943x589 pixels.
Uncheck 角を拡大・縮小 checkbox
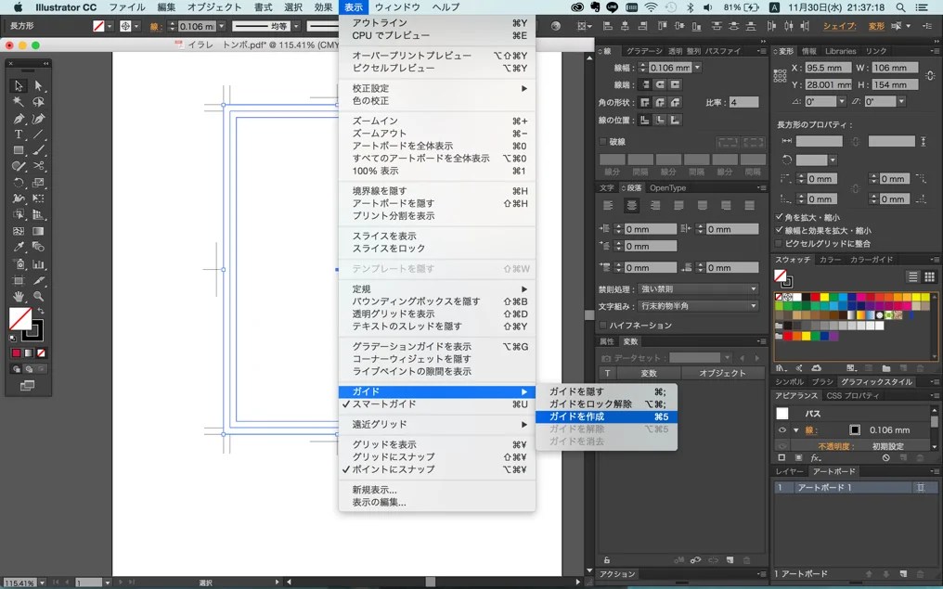(x=780, y=217)
